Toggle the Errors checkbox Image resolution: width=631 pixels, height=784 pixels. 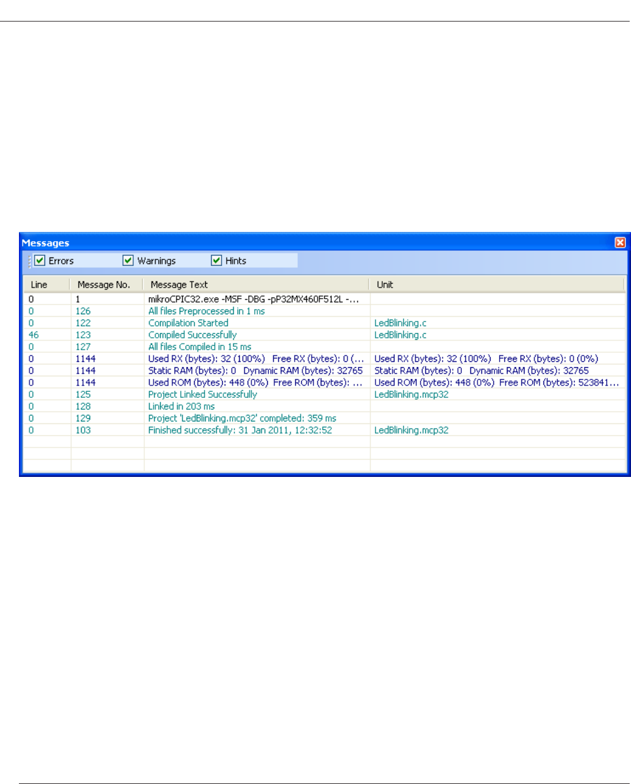40,261
